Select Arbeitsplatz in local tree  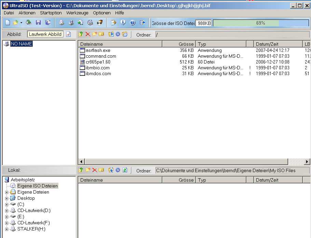[23, 180]
